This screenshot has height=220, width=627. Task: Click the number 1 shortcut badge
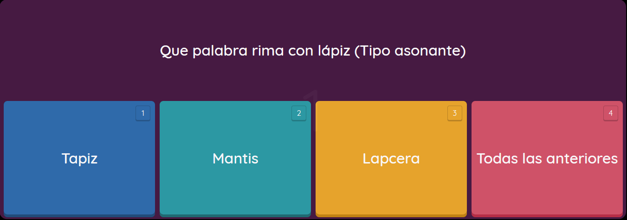[143, 113]
